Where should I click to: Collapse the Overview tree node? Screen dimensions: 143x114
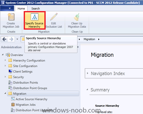(3, 54)
